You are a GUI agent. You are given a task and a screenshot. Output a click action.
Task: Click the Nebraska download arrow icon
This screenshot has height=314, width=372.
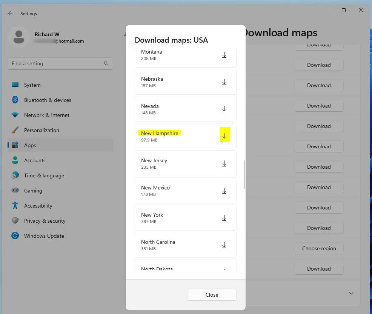[224, 82]
